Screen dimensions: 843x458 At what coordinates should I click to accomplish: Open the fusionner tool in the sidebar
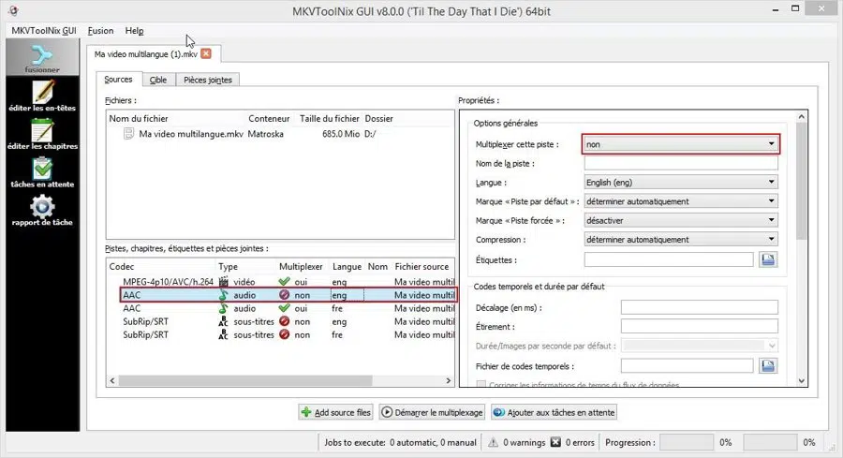point(42,58)
